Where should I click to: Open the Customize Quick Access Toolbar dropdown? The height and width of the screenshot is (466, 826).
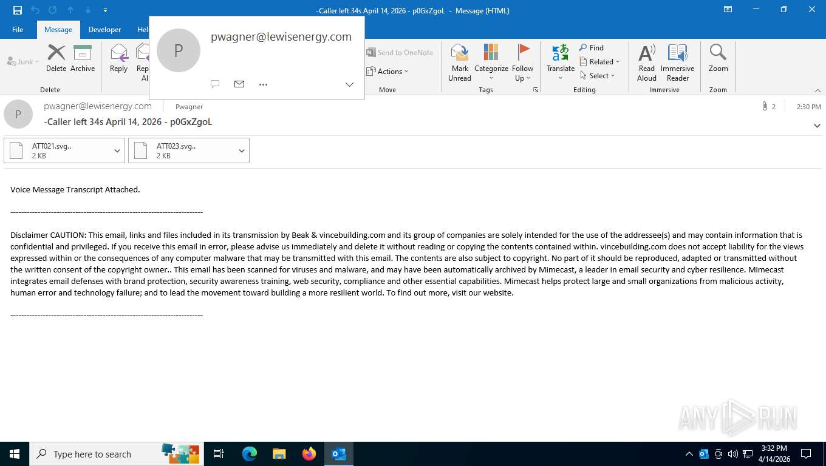[x=106, y=10]
